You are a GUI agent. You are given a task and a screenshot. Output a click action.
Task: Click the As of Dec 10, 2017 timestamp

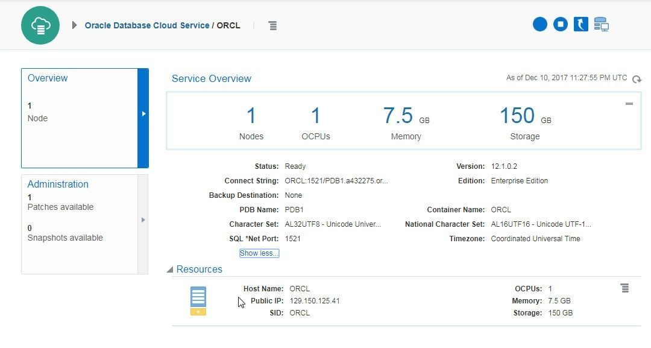tap(567, 78)
